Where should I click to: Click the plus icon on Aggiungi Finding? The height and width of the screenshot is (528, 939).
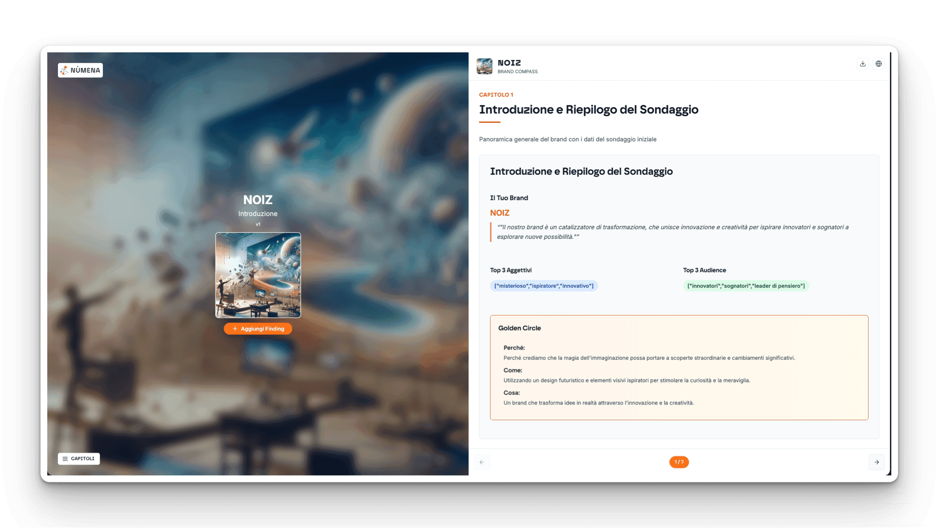click(x=235, y=329)
